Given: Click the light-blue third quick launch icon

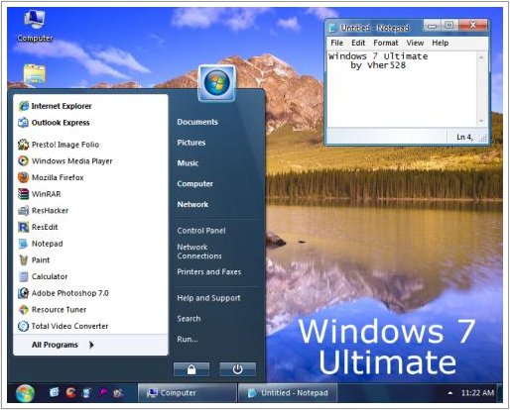Looking at the screenshot, I should [x=86, y=392].
